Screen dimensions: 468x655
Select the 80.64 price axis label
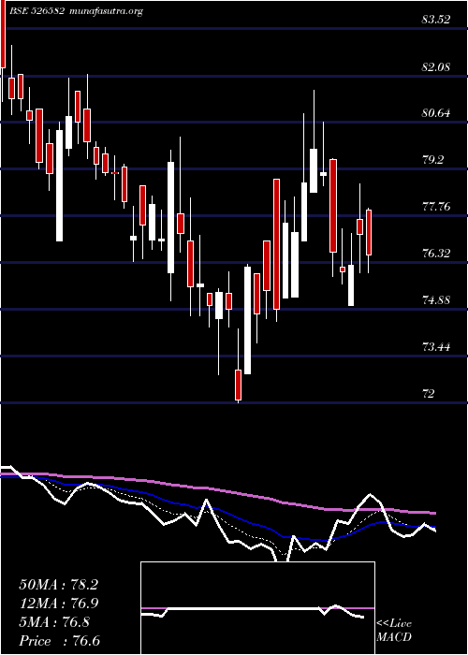[436, 113]
